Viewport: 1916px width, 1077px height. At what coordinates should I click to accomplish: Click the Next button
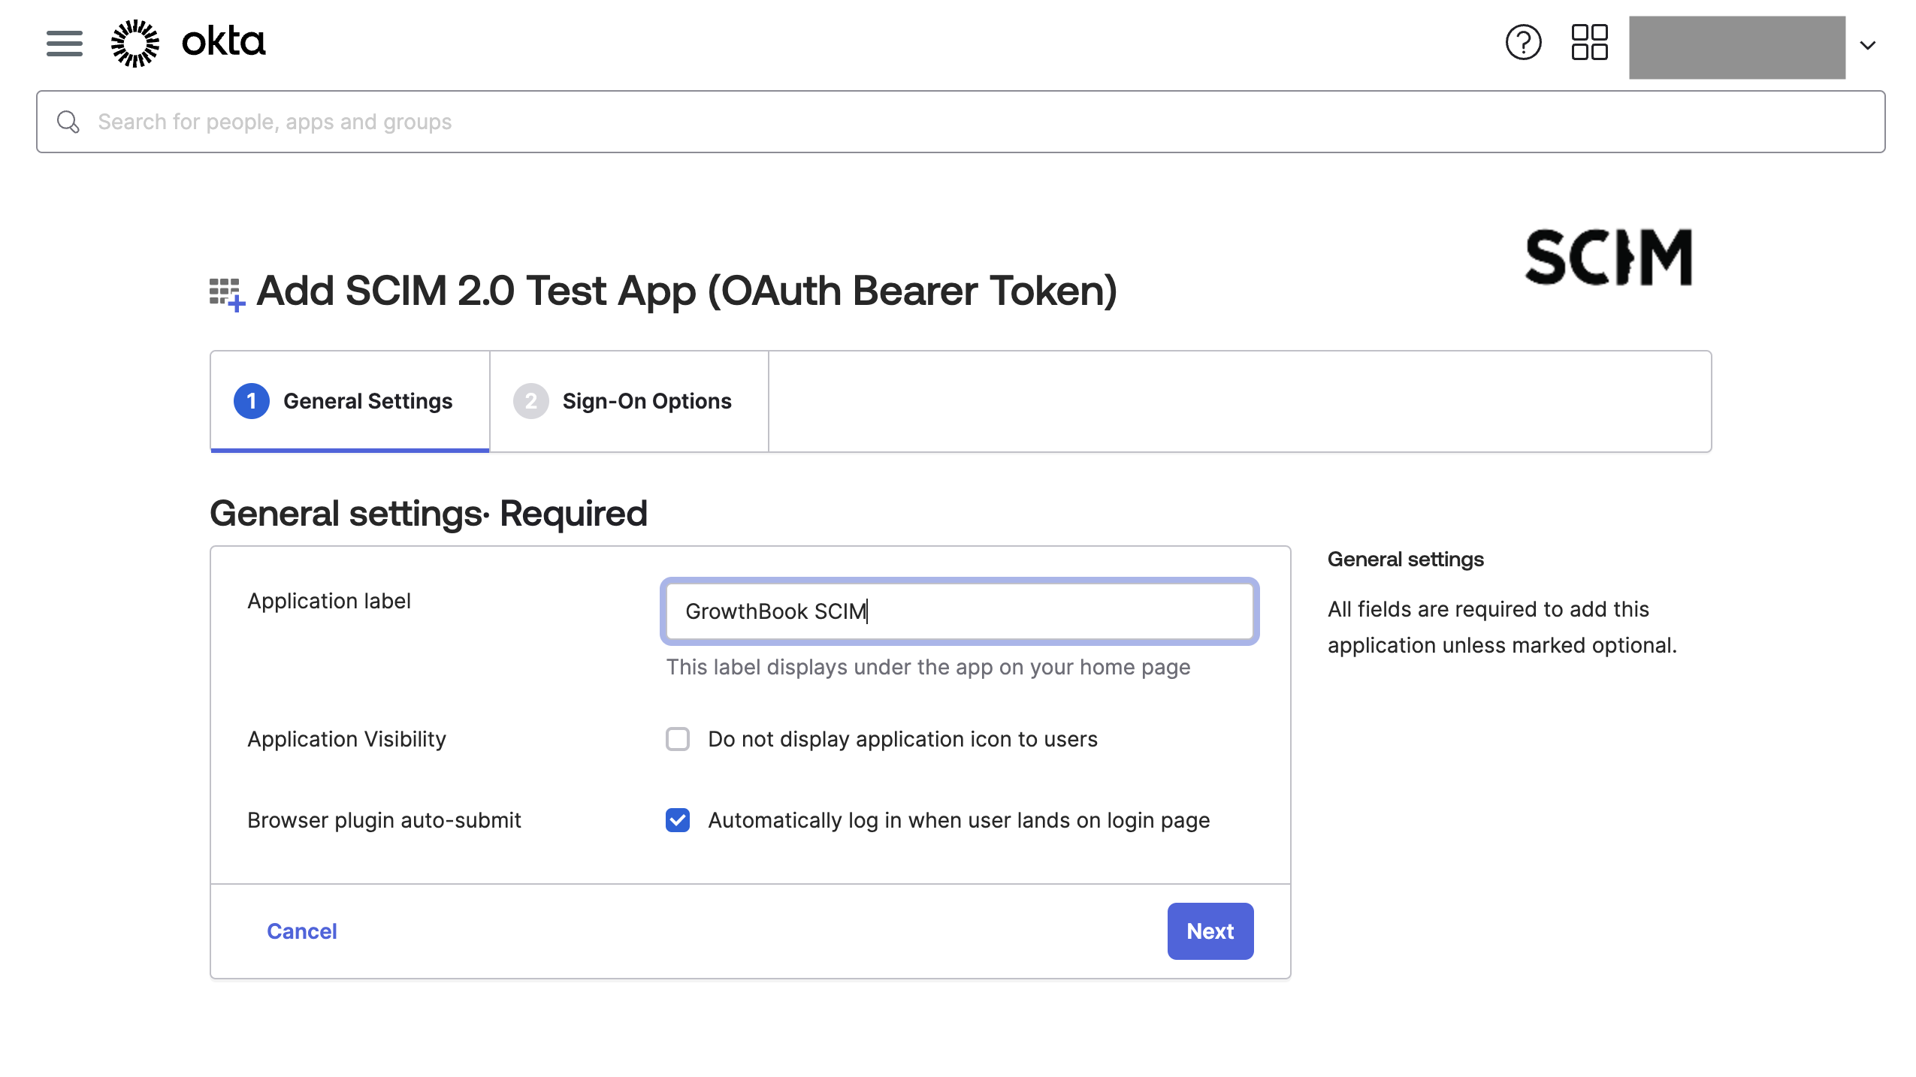1210,931
